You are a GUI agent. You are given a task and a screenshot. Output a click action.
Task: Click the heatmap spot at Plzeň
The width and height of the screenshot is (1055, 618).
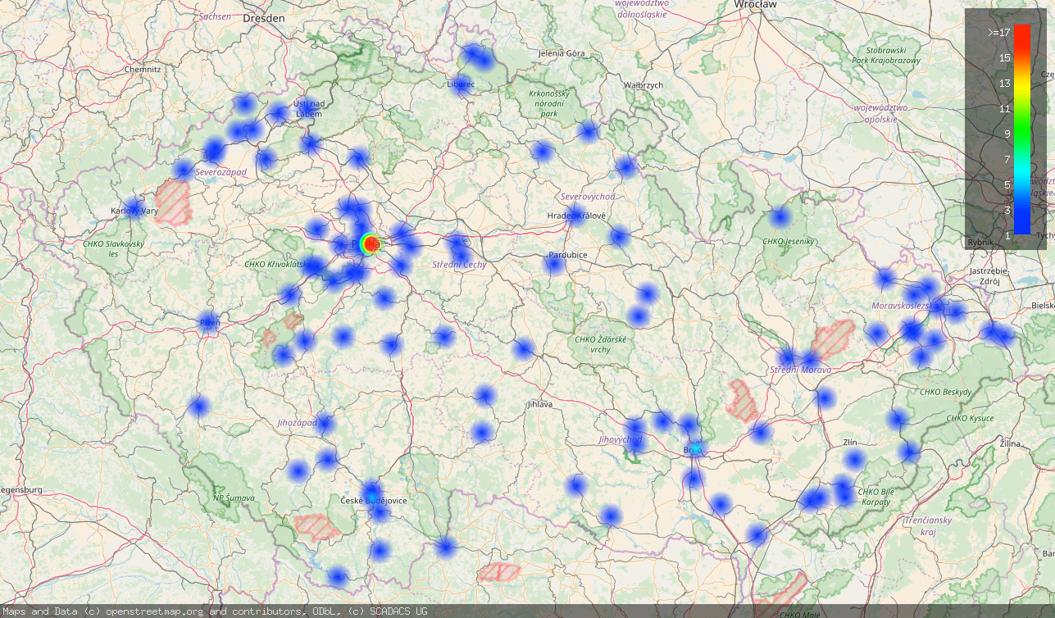[x=208, y=322]
